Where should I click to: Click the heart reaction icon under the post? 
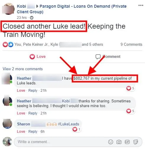pyautogui.click(x=5, y=45)
